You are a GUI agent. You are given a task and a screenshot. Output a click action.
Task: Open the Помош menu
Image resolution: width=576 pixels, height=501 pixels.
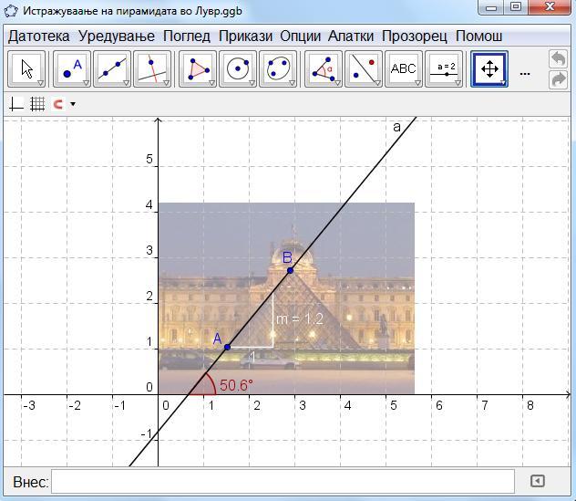pos(478,37)
